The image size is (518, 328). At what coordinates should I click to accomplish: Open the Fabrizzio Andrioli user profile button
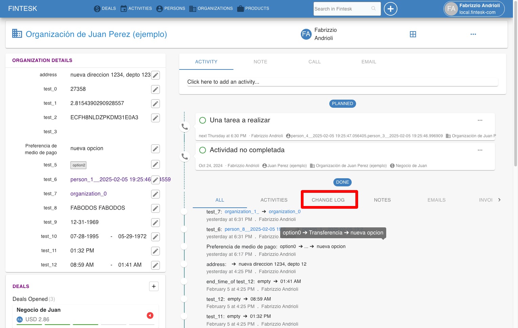coord(474,9)
